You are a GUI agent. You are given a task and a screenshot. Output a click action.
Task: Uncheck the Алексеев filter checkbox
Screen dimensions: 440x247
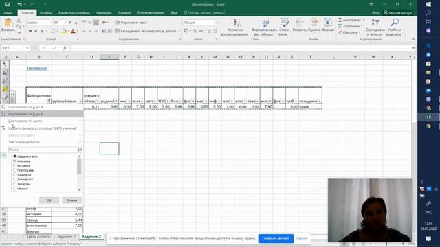click(15, 161)
